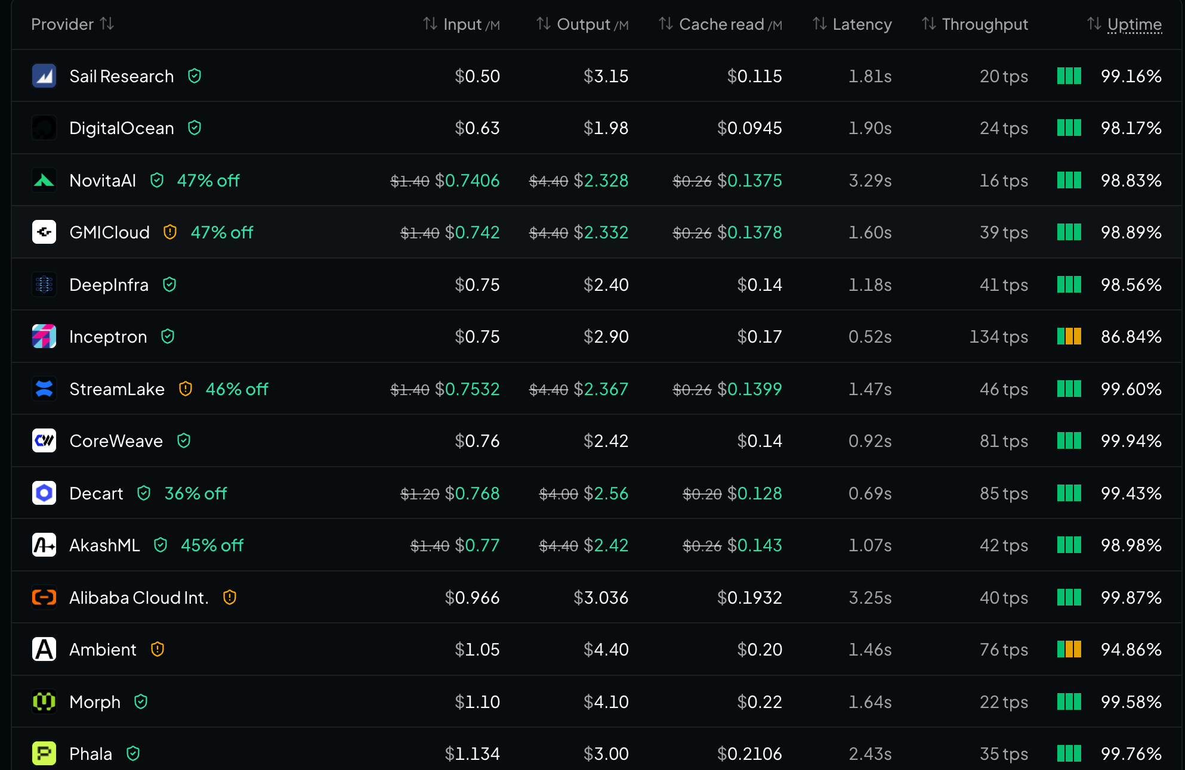Click the green shield beside Decart
This screenshot has height=770, width=1185.
pos(144,493)
